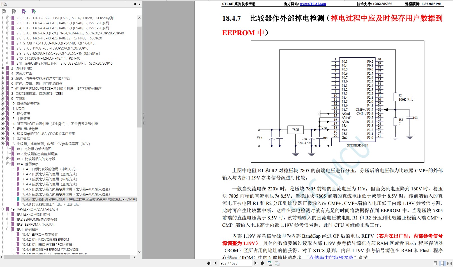The image size is (453, 267).
Task: Switch to two-page facing layout
Action: pyautogui.click(x=449, y=263)
